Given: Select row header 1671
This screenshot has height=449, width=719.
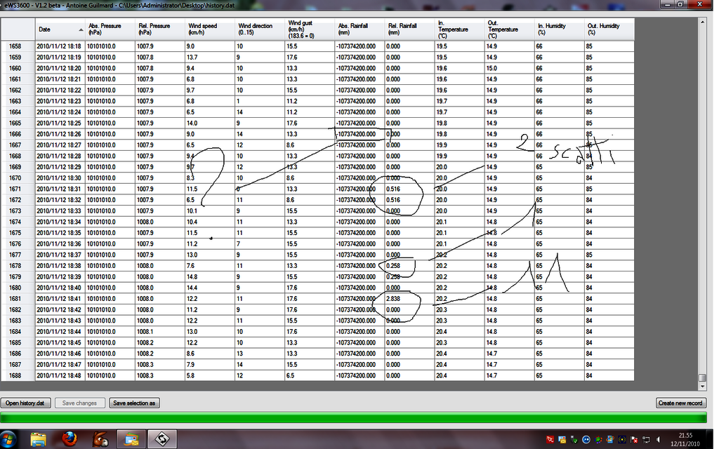Looking at the screenshot, I should pyautogui.click(x=18, y=189).
